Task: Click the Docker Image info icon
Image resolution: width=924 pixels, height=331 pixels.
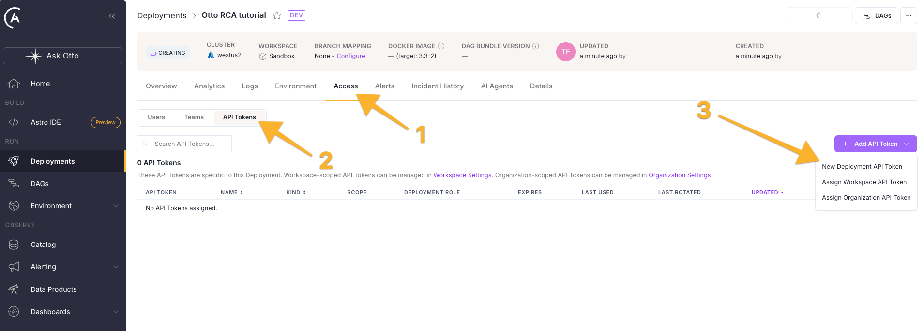Action: (x=441, y=46)
